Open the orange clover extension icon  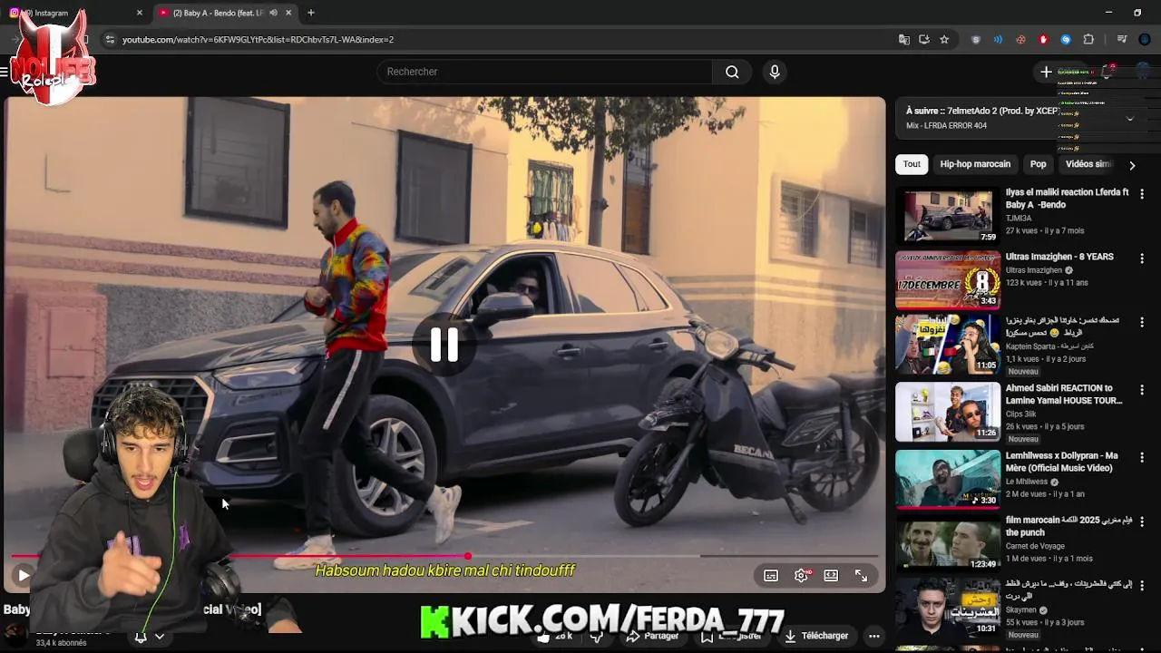tap(1020, 40)
